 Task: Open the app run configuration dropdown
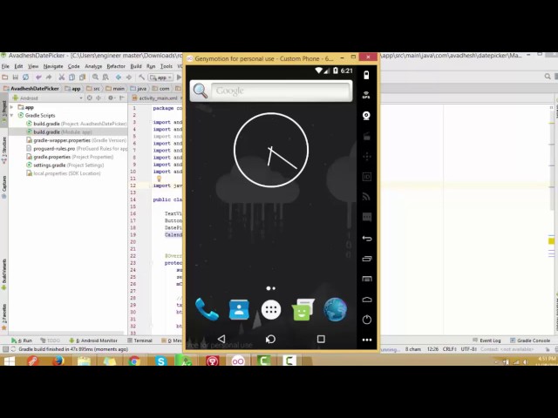tap(160, 78)
